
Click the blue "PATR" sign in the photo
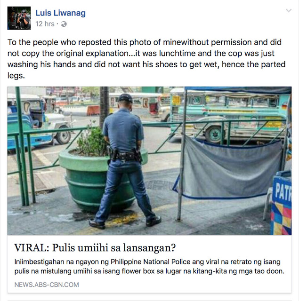click(x=282, y=203)
